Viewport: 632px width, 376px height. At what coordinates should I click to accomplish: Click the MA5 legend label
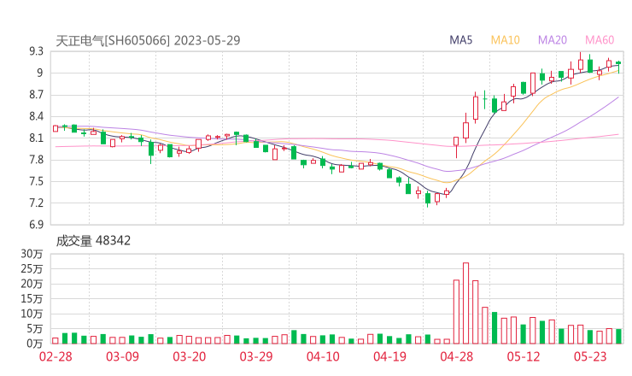[460, 40]
